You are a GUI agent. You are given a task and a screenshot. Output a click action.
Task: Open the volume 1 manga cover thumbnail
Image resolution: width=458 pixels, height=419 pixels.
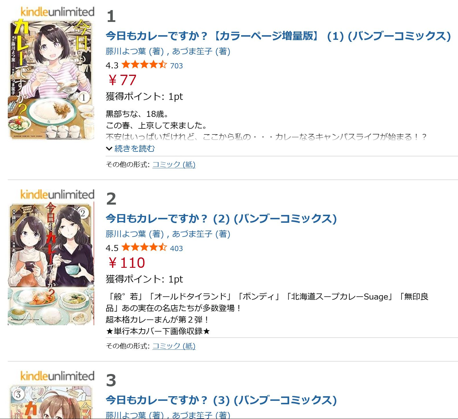point(51,79)
